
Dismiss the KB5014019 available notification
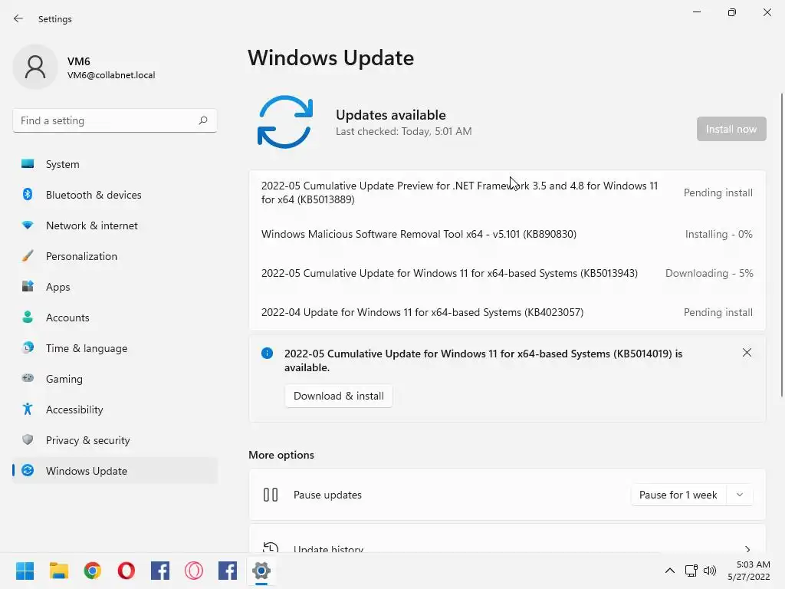pyautogui.click(x=747, y=353)
